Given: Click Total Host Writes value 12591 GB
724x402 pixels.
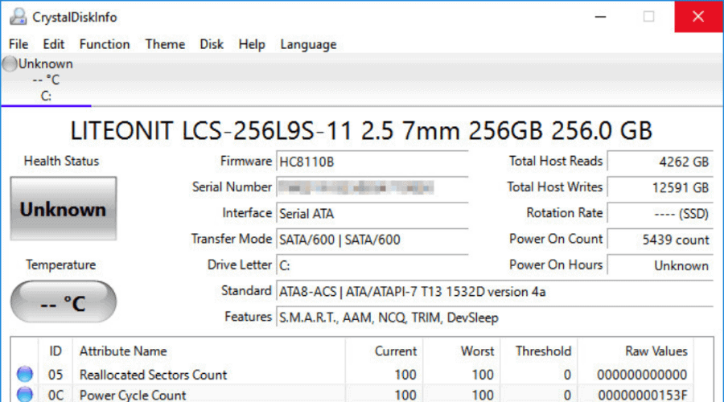Looking at the screenshot, I should coord(660,188).
